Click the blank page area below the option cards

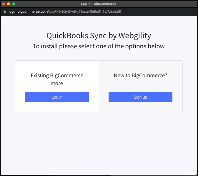point(99,141)
